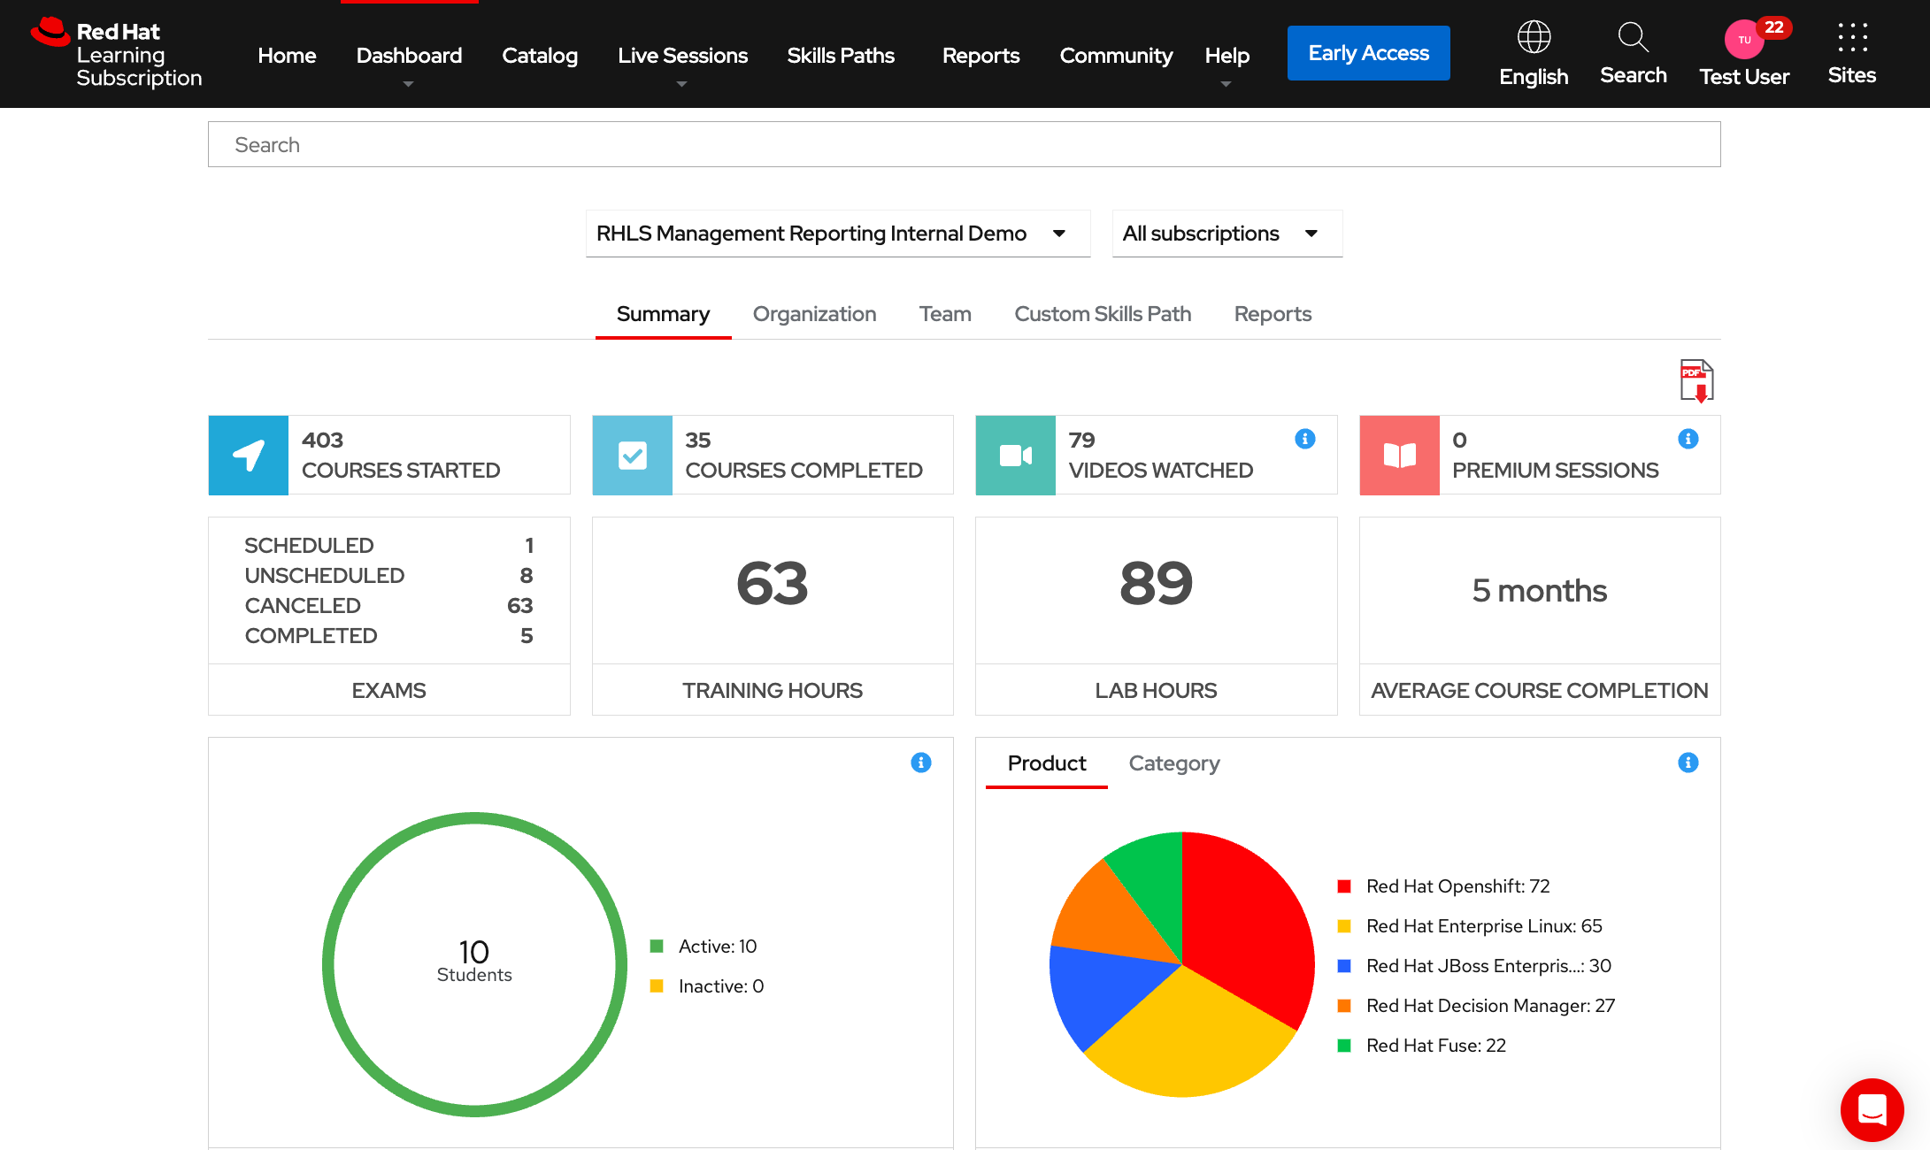Open the Search magnifier icon
1930x1150 pixels.
pyautogui.click(x=1633, y=38)
